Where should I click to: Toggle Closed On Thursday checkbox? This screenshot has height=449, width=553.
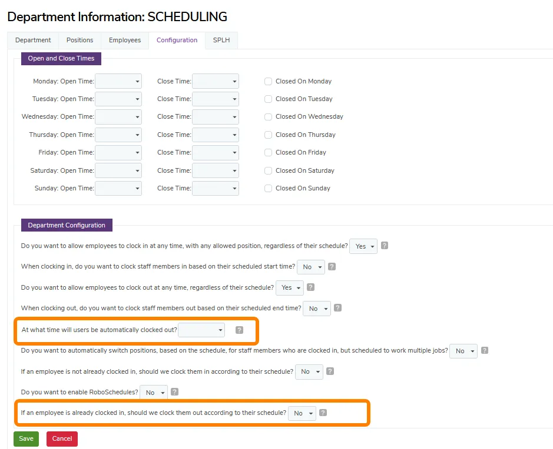click(269, 135)
